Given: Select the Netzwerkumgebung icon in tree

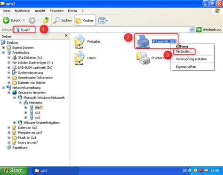Looking at the screenshot, I should [x=9, y=87].
